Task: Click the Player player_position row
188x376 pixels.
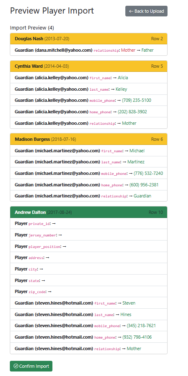Action: (88, 246)
